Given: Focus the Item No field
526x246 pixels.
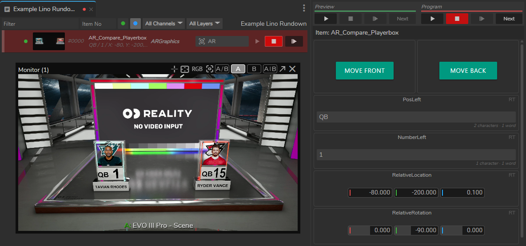Looking at the screenshot, I should [x=97, y=24].
